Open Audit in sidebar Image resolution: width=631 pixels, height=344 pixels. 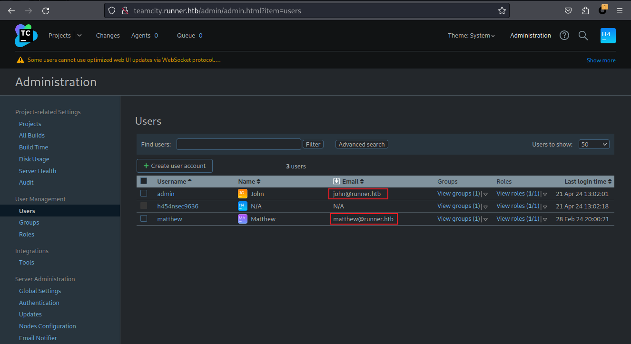pos(26,182)
